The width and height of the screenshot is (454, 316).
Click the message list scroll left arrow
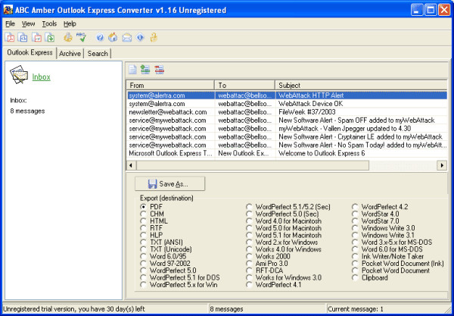point(131,165)
